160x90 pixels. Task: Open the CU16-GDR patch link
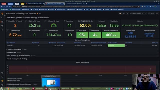pos(60,45)
